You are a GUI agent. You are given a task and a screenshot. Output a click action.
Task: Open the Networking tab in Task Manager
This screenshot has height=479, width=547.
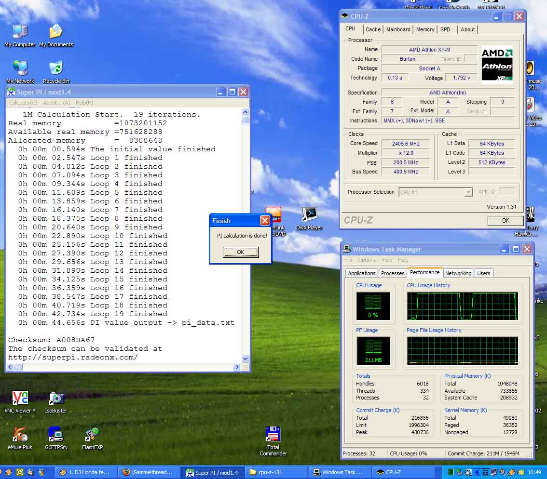click(458, 273)
